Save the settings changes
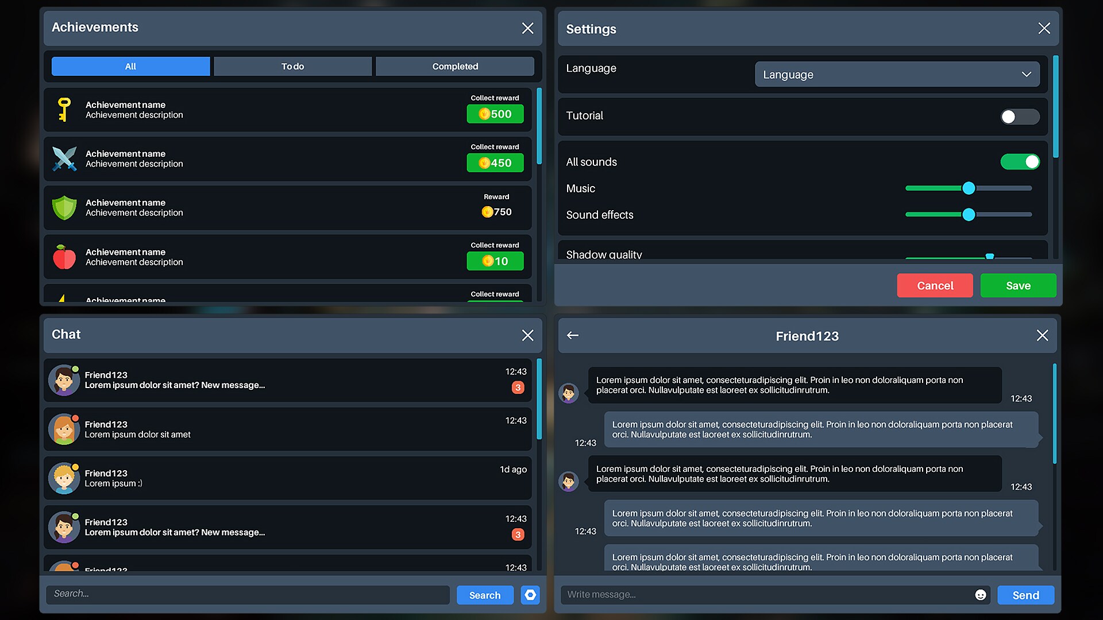This screenshot has height=620, width=1103. coord(1017,285)
